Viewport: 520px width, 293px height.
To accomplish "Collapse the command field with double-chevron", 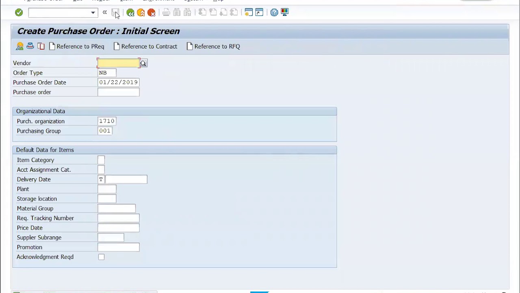I will tap(104, 13).
